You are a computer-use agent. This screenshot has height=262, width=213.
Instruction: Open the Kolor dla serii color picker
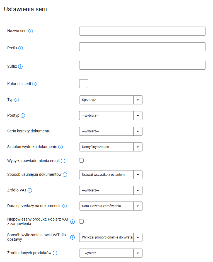click(x=84, y=84)
